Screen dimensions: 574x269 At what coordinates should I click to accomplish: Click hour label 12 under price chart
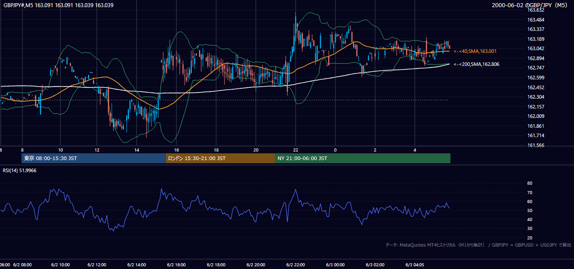pyautogui.click(x=97, y=150)
